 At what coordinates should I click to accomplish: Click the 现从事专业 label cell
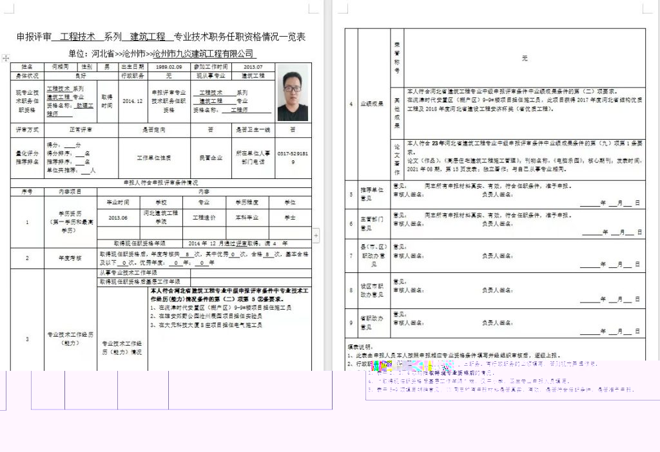click(211, 76)
